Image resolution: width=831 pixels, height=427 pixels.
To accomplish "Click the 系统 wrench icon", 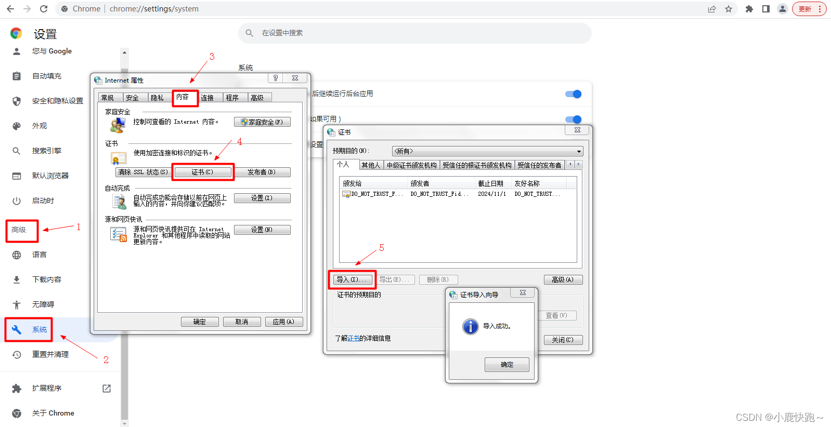I will [17, 329].
